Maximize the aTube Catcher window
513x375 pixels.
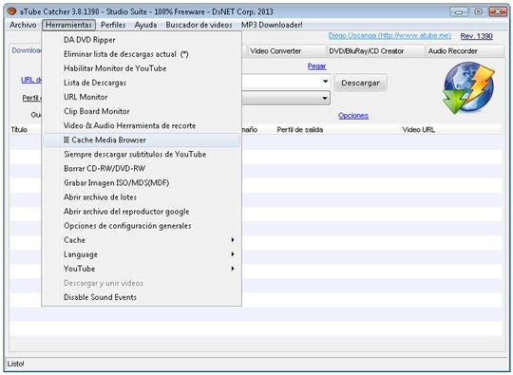click(478, 12)
